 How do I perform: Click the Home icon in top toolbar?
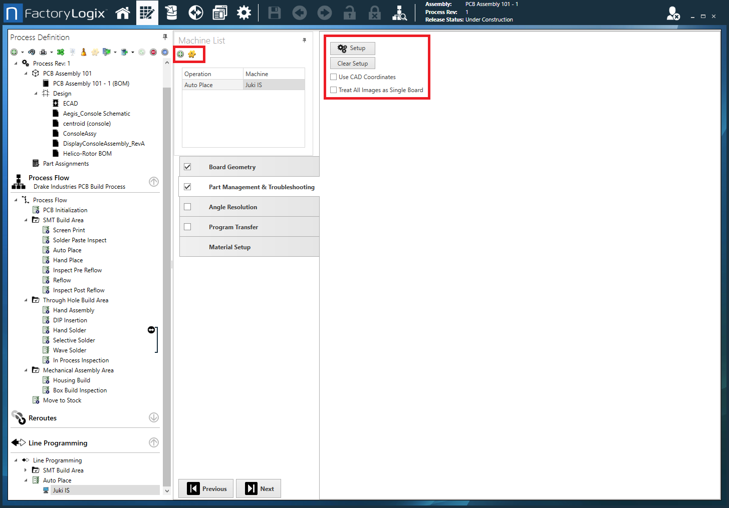[123, 13]
